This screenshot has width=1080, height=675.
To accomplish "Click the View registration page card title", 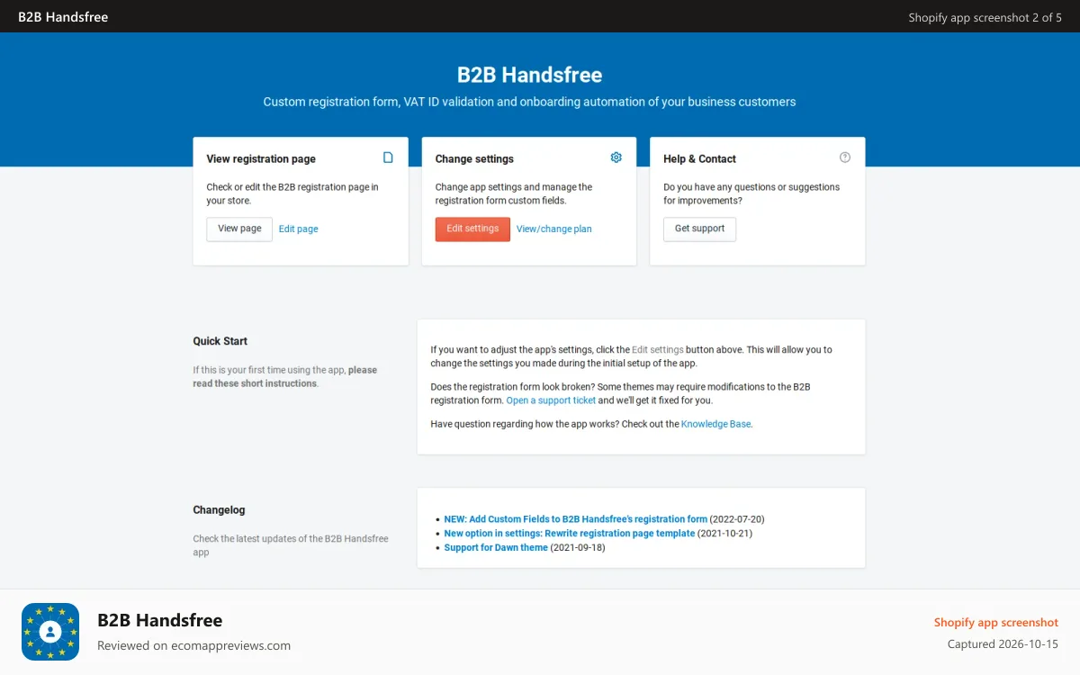I will tap(261, 159).
